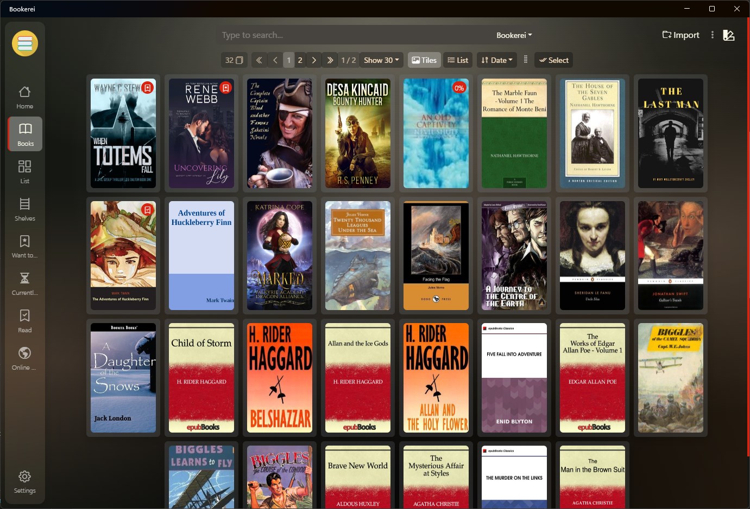Image resolution: width=750 pixels, height=509 pixels.
Task: Open A Journey to the Centre of the Earth
Action: click(x=514, y=256)
